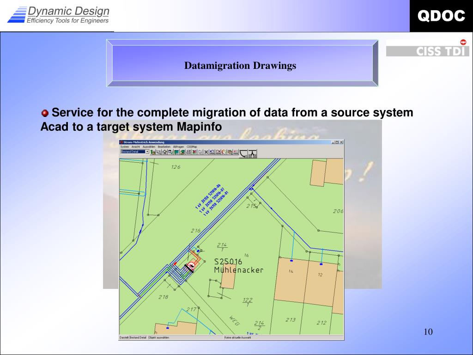Open the Ansicht menu

pyautogui.click(x=136, y=147)
